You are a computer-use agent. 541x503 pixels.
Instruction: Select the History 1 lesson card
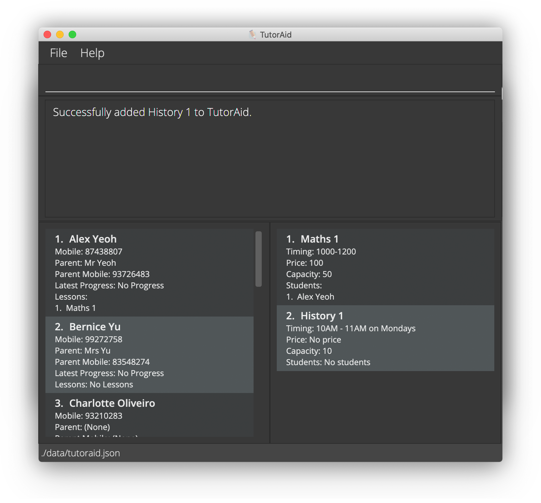385,338
